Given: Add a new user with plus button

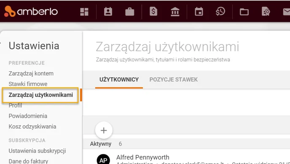Looking at the screenshot, I should click(104, 130).
